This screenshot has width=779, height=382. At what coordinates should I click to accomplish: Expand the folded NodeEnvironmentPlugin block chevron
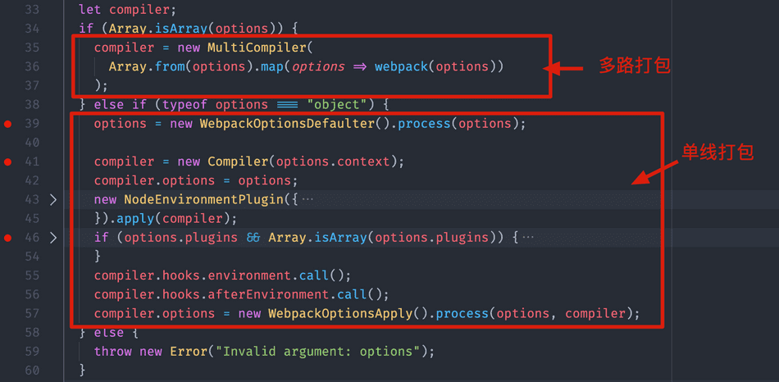click(53, 200)
